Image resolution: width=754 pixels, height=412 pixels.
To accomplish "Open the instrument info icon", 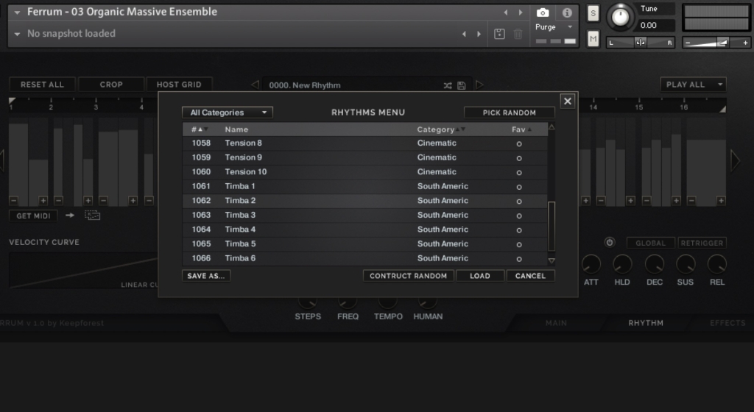I will point(567,13).
